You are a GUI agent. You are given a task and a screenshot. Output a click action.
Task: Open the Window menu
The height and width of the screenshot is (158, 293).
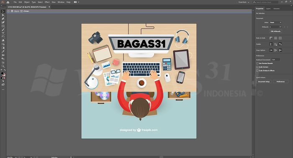click(x=61, y=2)
